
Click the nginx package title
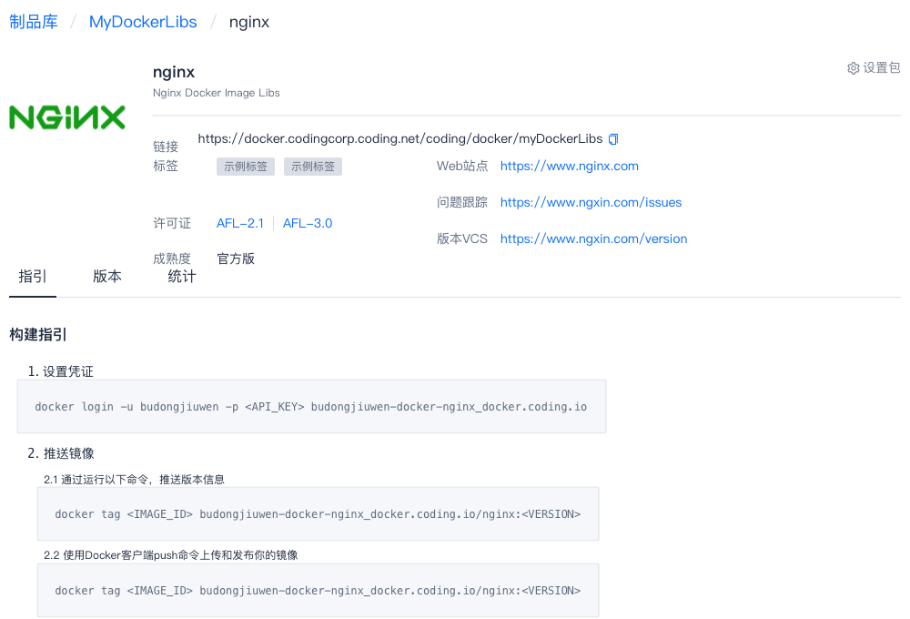pyautogui.click(x=174, y=72)
